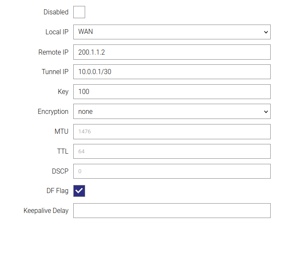Image resolution: width=305 pixels, height=254 pixels.
Task: Click the "Local IP" label text
Action: [57, 32]
